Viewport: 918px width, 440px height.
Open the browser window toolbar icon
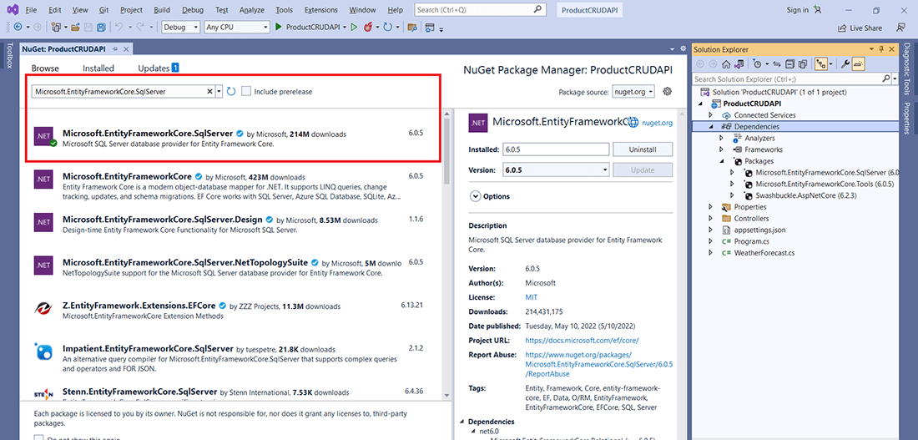pyautogui.click(x=431, y=27)
